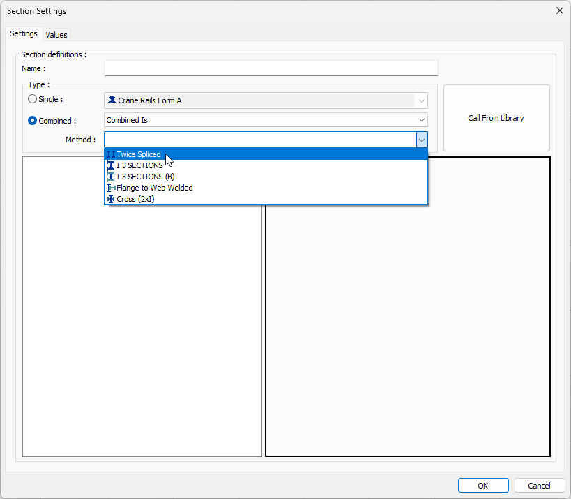Select the Combined type radio button
The image size is (571, 499).
[x=32, y=120]
